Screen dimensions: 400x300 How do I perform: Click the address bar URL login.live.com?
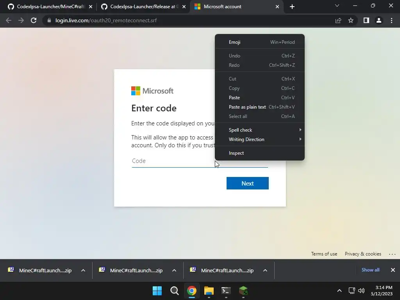pos(106,20)
